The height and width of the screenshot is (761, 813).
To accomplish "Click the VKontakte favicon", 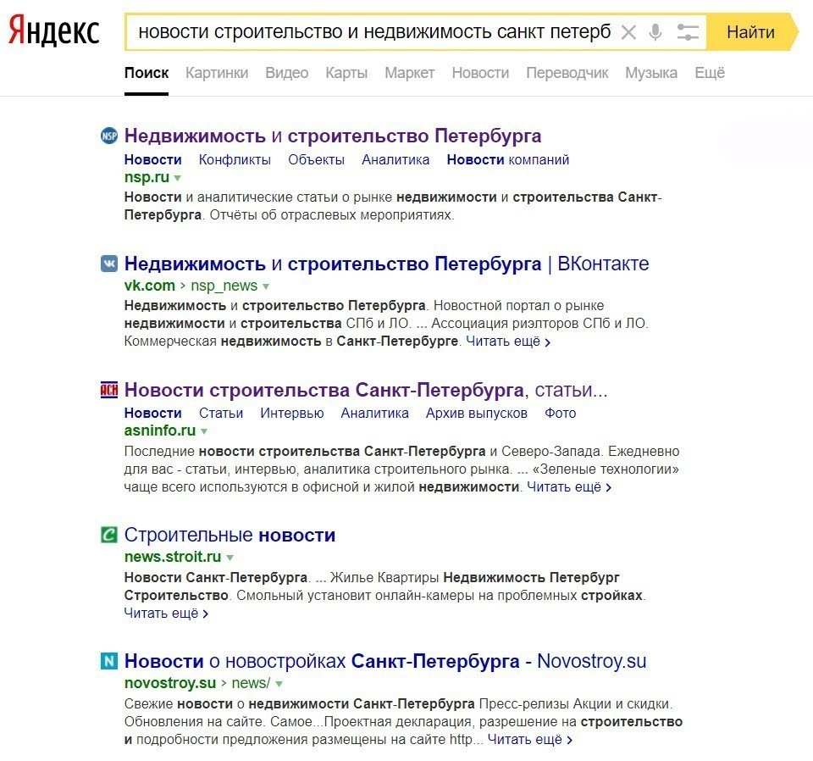I will click(x=109, y=264).
